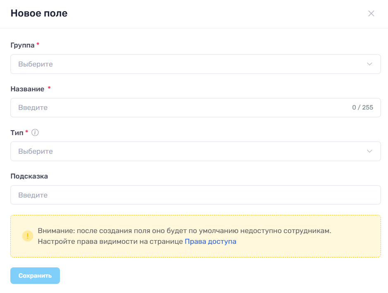Click the info icon next to Тип
The height and width of the screenshot is (293, 388).
coord(35,133)
